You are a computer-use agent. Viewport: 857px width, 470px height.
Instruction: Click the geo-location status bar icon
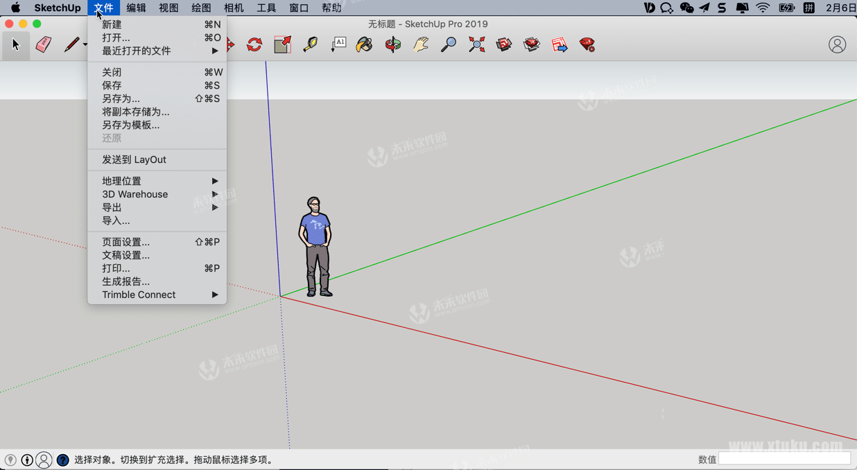click(x=10, y=460)
